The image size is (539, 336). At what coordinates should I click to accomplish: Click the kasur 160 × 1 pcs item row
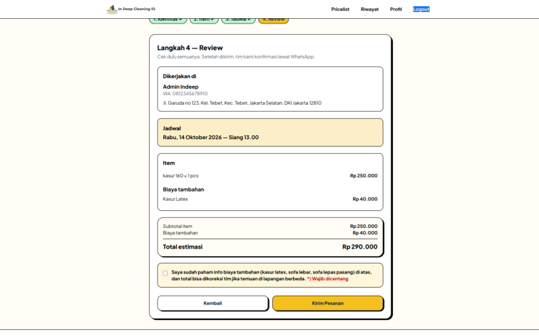point(270,175)
